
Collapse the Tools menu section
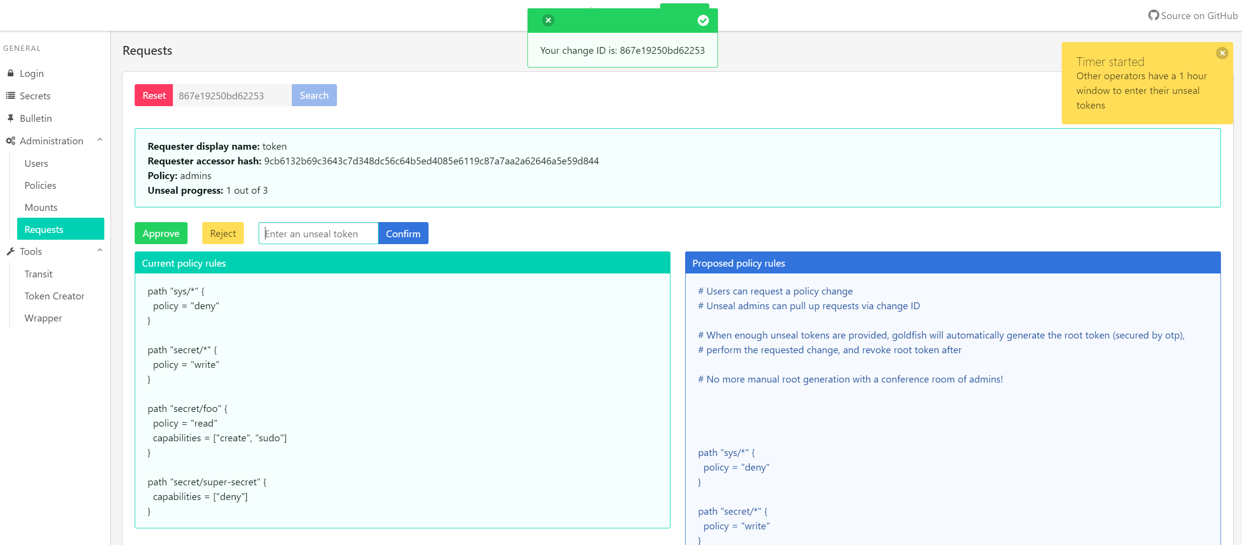click(99, 250)
